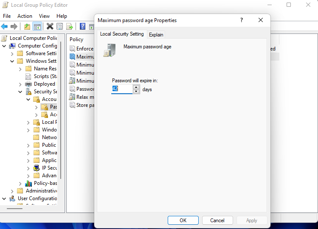Click the Local Computer Policy scroll icon
Image resolution: width=318 pixels, height=229 pixels.
[x=4, y=38]
